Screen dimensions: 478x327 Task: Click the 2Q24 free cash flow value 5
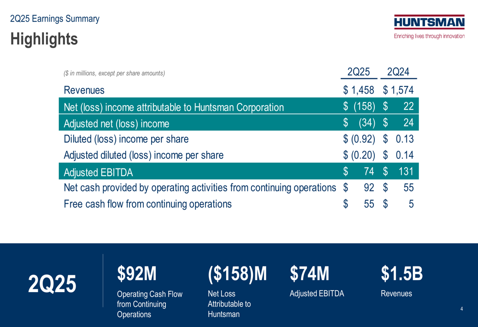pyautogui.click(x=411, y=204)
